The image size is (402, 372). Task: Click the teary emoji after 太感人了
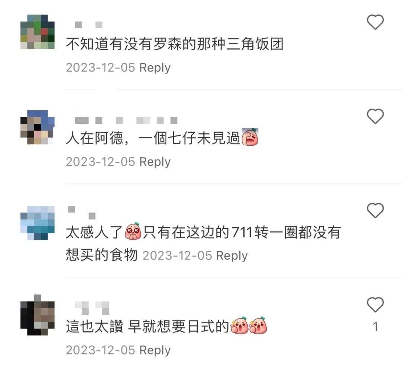pos(133,231)
